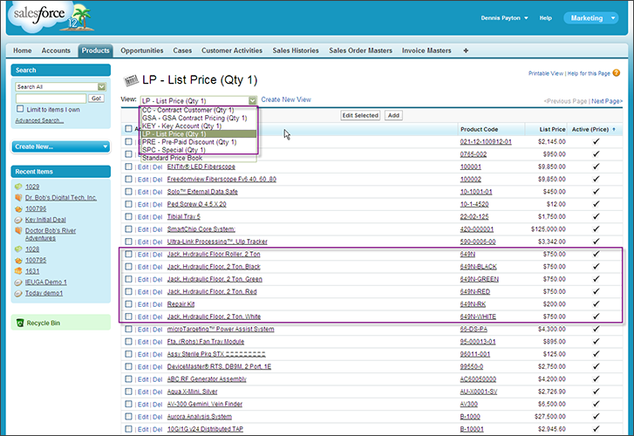Click the Go! search button
Screen dimensions: 634x436
tap(96, 99)
